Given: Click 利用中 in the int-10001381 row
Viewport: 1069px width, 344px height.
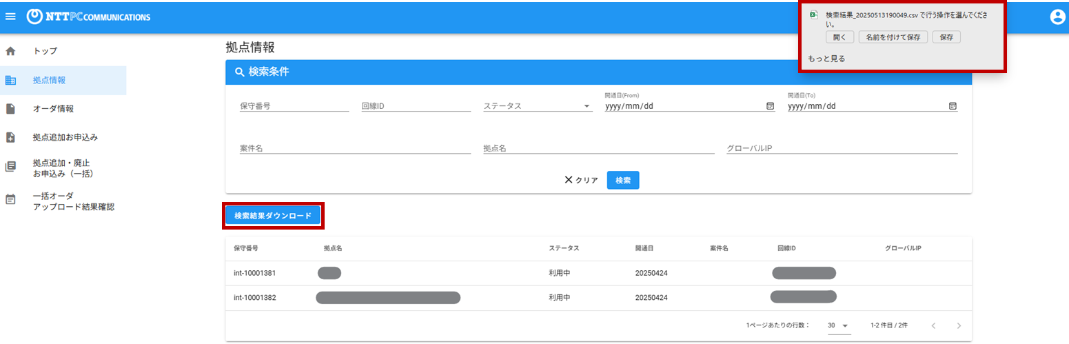Looking at the screenshot, I should coord(560,273).
